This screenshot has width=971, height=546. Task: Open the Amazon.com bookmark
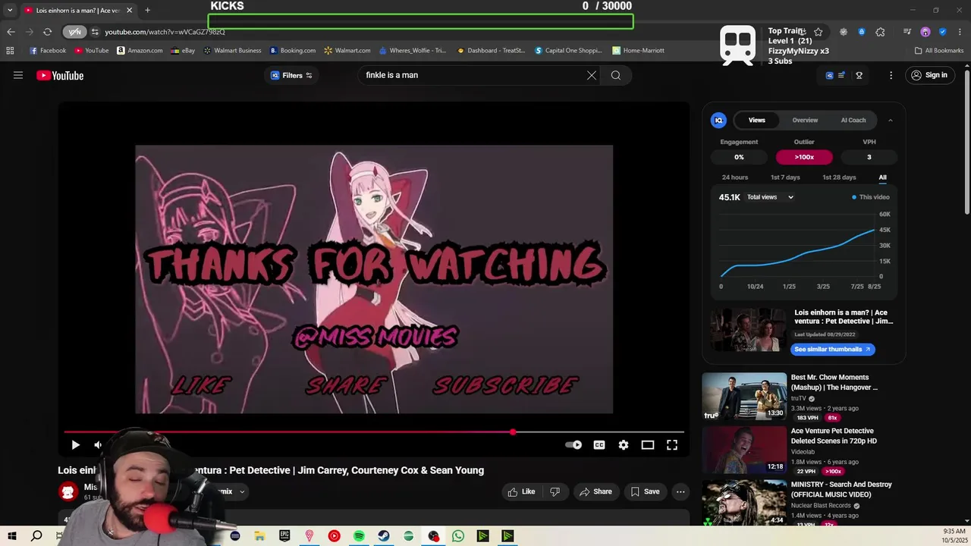point(140,51)
